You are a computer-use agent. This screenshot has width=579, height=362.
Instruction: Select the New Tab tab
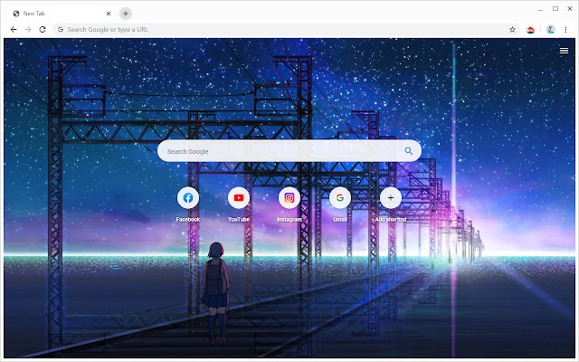[62, 14]
